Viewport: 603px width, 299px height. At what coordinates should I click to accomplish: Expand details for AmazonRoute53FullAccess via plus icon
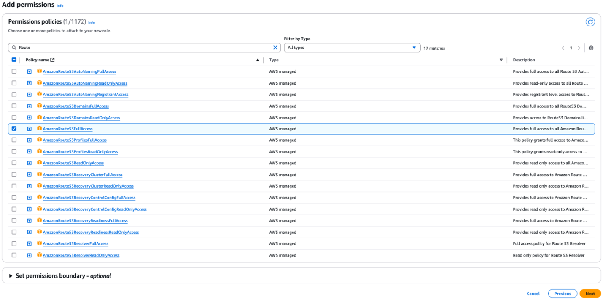coord(29,129)
